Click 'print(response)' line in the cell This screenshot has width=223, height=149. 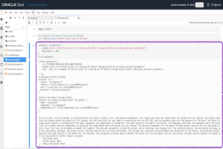46,57
